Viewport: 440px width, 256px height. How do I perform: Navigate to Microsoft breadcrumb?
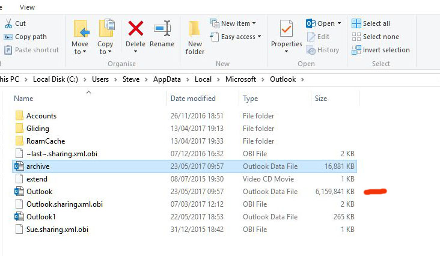coord(241,79)
